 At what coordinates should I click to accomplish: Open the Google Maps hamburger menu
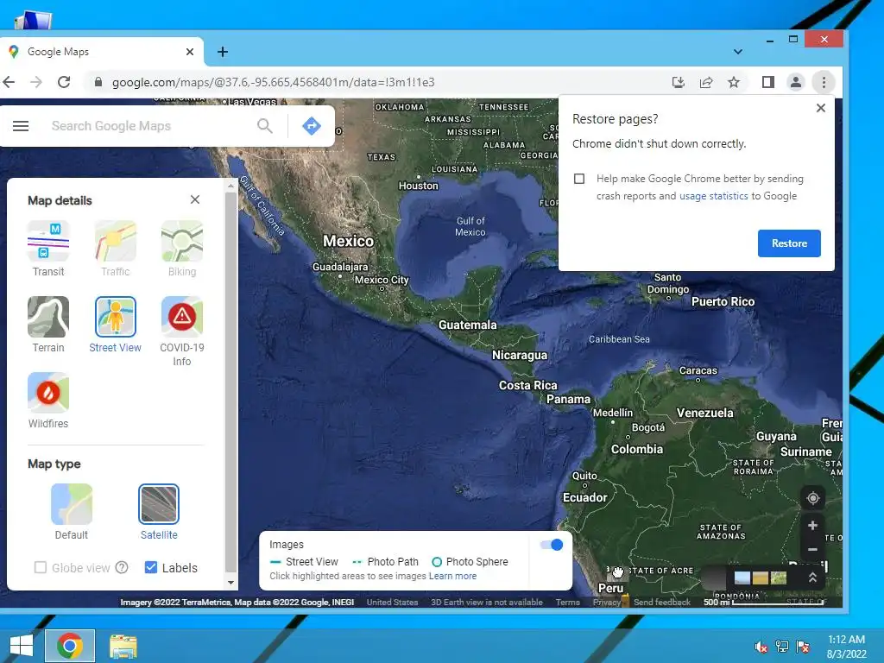pos(21,126)
